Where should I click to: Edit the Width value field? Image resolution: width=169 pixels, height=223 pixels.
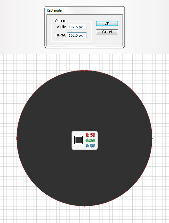(77, 27)
